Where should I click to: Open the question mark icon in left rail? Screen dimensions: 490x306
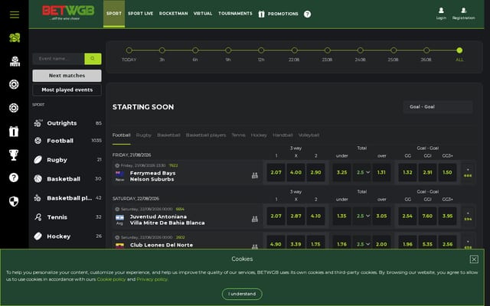point(14,177)
